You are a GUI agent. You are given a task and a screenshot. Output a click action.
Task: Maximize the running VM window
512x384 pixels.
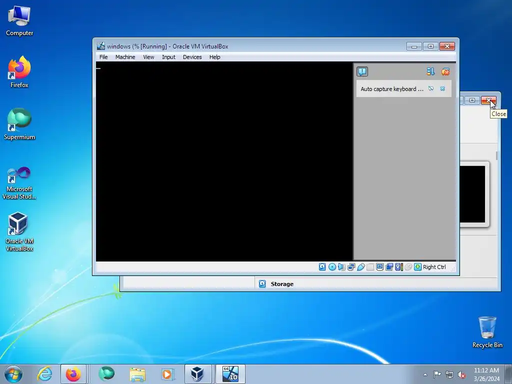click(x=430, y=46)
